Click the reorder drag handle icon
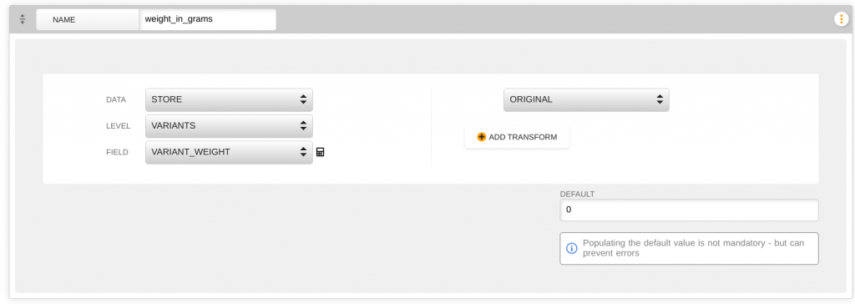This screenshot has width=855, height=304. point(23,19)
